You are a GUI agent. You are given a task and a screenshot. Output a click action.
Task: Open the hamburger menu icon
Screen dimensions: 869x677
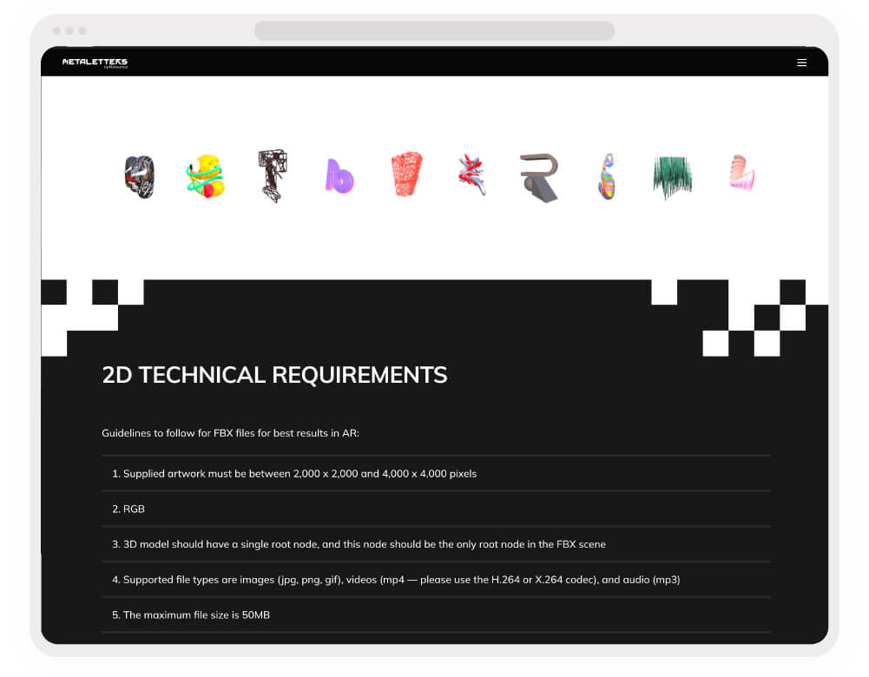pos(801,62)
